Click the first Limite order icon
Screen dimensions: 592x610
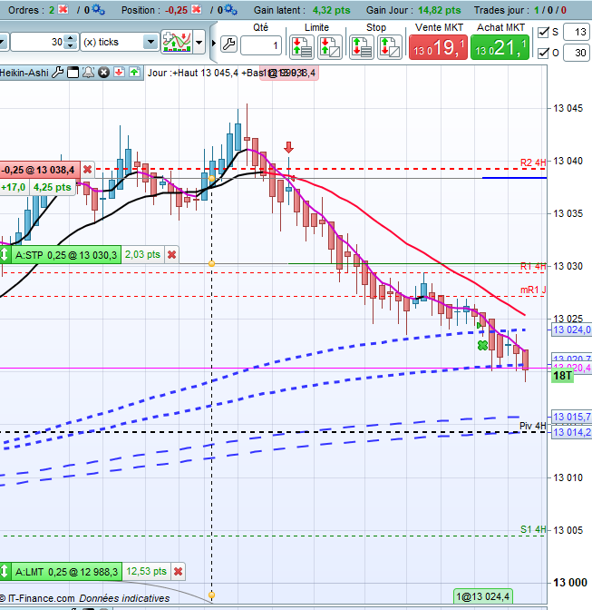coord(302,47)
